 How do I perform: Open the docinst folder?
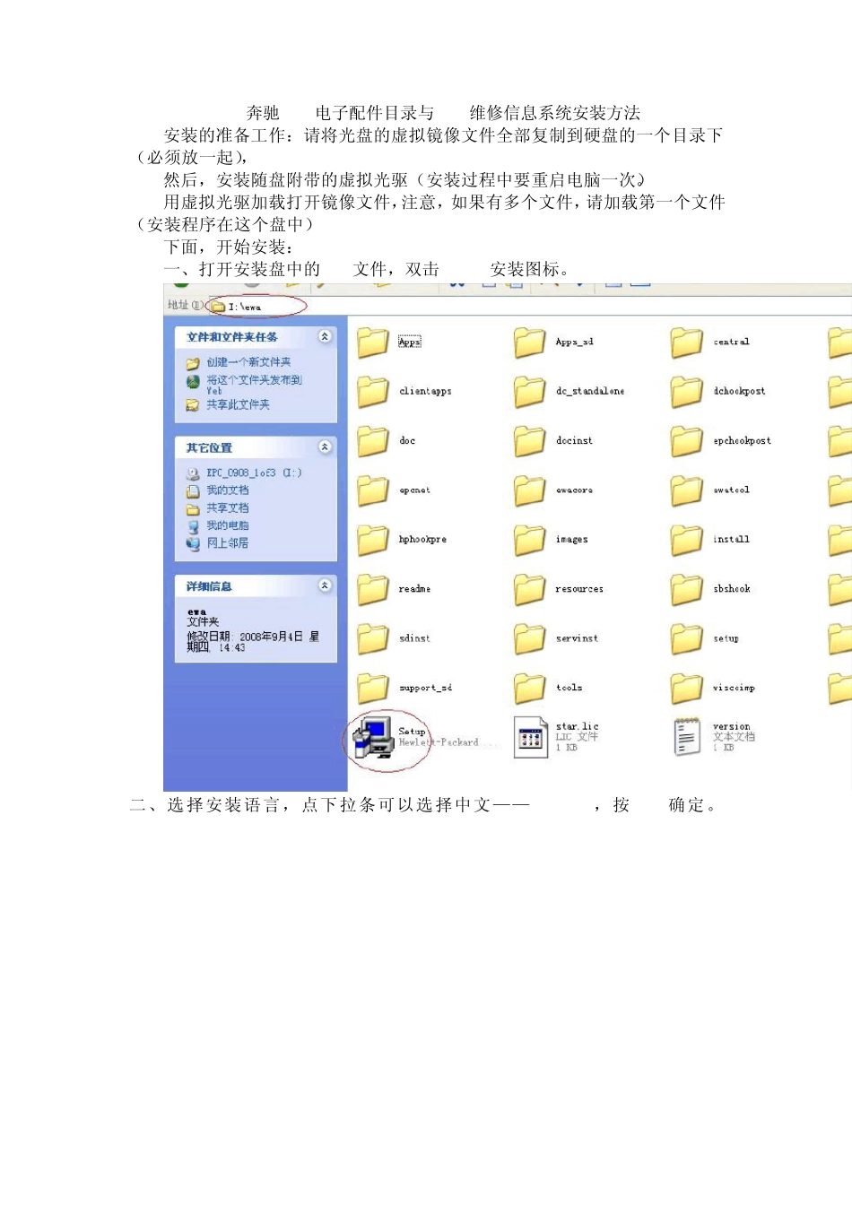tap(552, 441)
